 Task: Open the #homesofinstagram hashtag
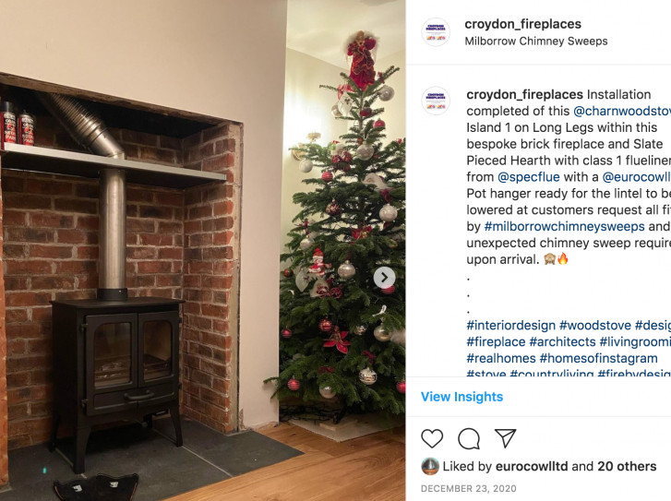pos(599,358)
